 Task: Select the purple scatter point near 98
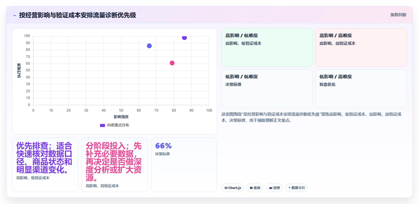(184, 37)
